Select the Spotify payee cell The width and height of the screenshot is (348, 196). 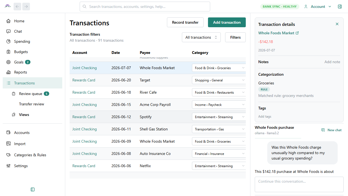click(146, 117)
